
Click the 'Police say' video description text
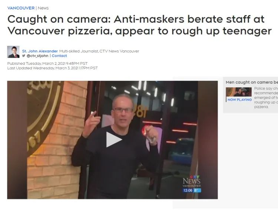point(266,97)
